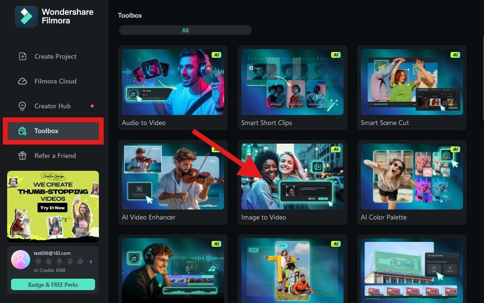
Task: Open the AI Color Palette tool thumbnail
Action: point(412,177)
